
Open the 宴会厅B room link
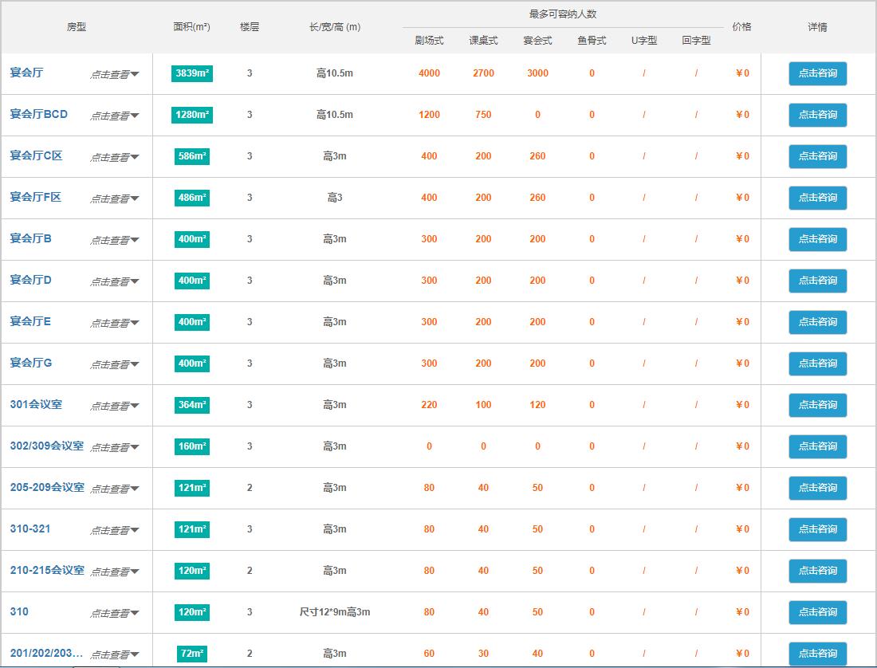[30, 238]
